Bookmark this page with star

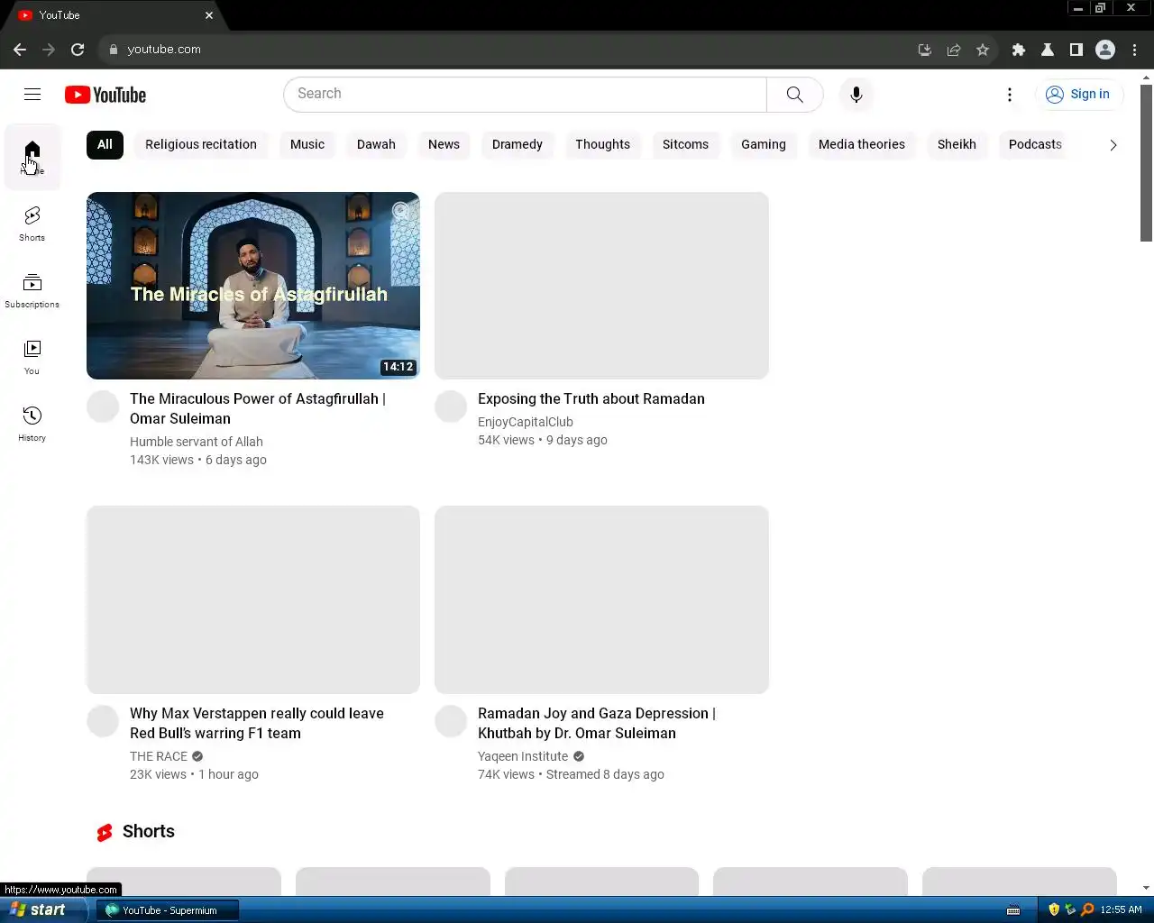[x=983, y=50]
